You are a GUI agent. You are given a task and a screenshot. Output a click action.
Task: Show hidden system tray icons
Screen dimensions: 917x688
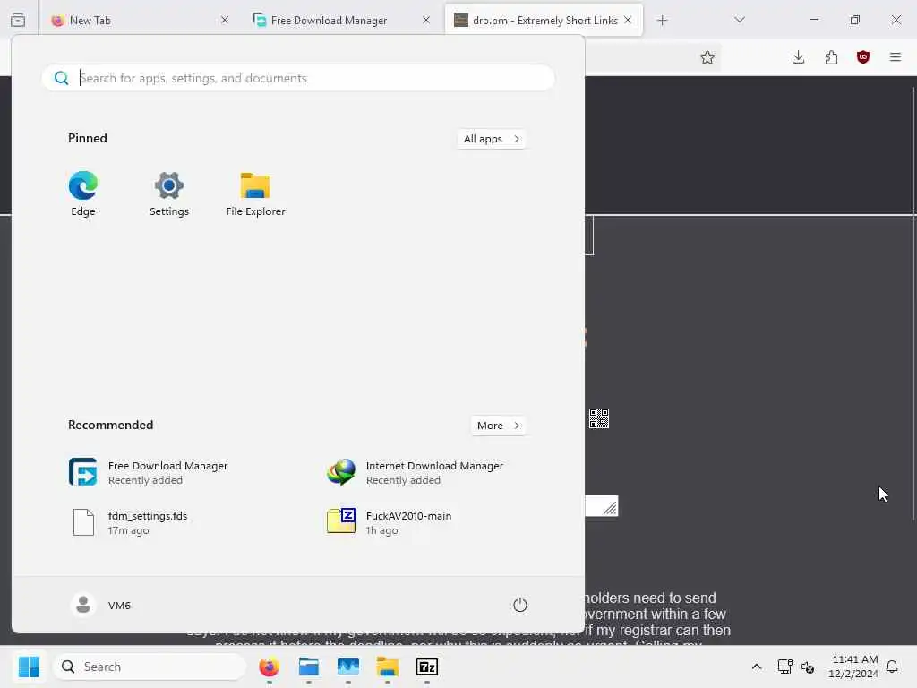756,666
